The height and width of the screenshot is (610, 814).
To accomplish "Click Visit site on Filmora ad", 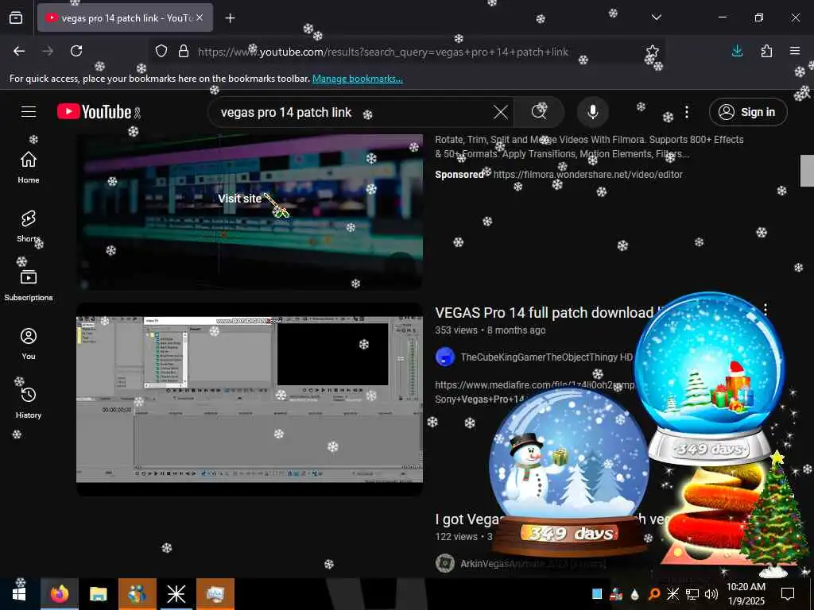I will (240, 199).
